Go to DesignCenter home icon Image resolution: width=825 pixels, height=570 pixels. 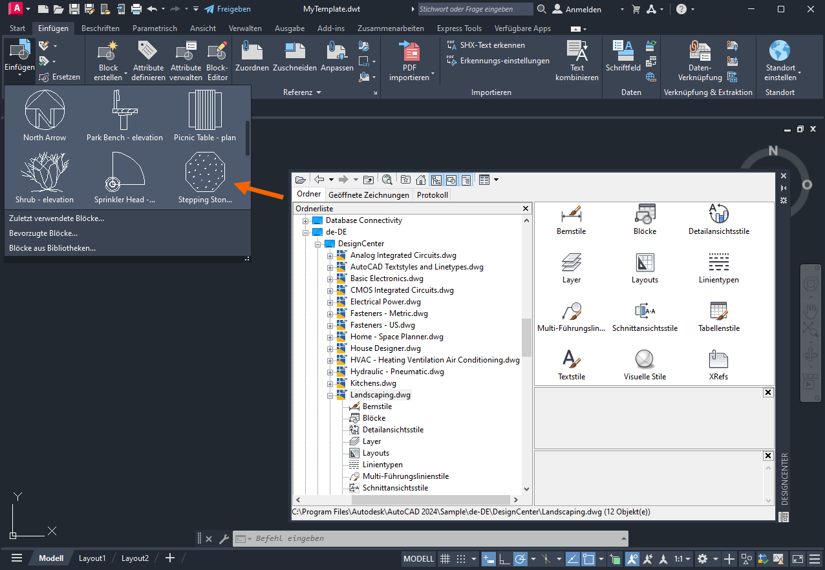(421, 180)
